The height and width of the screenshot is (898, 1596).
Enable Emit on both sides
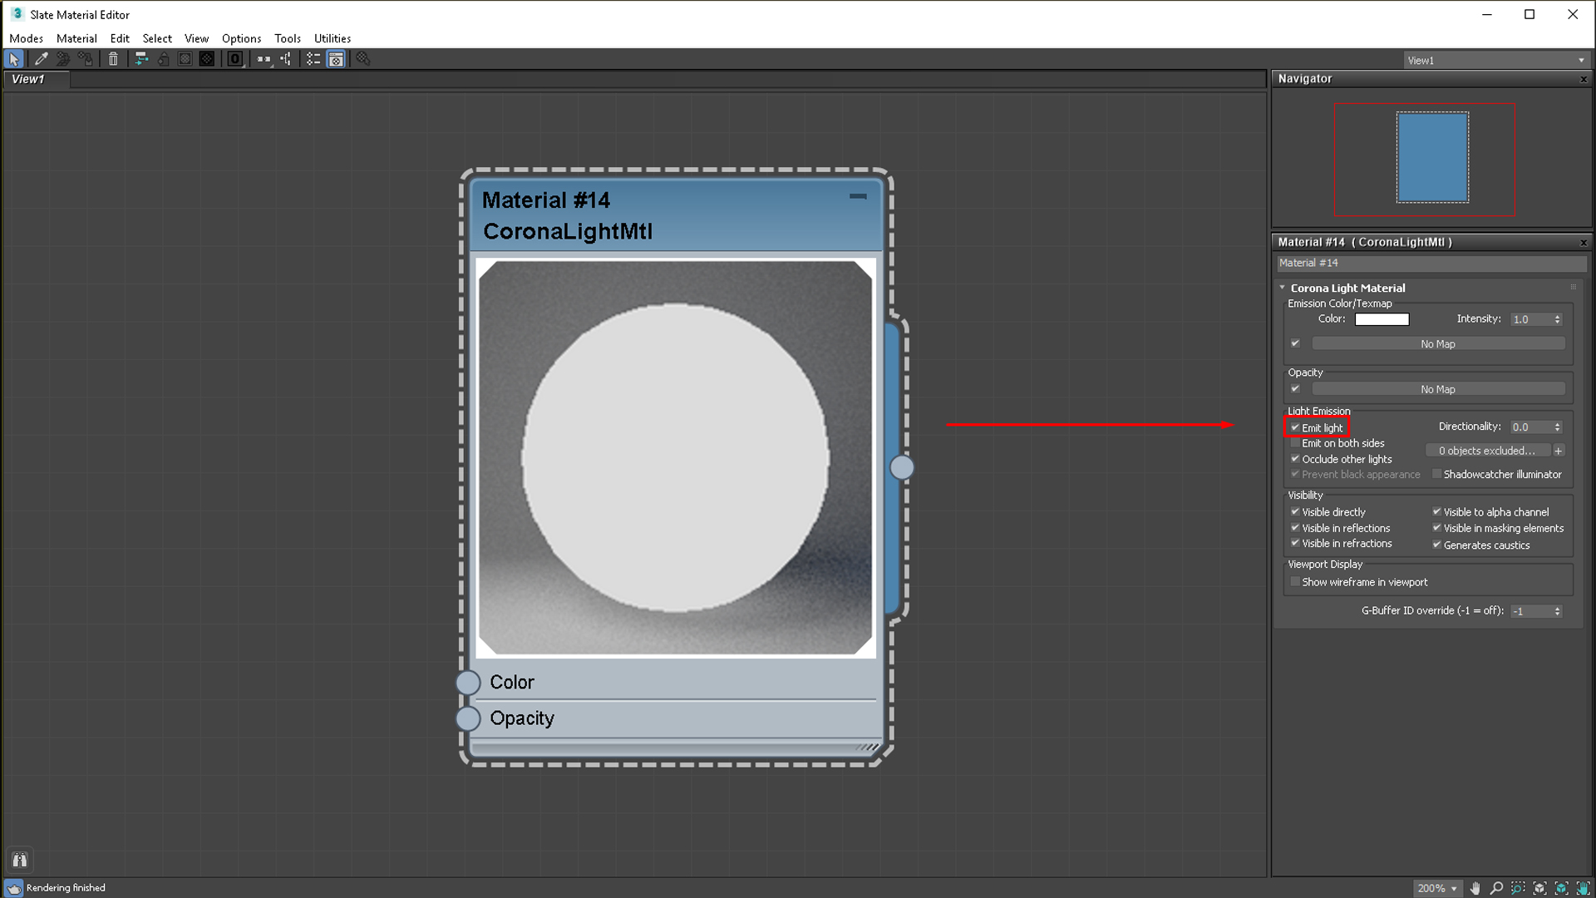coord(1295,443)
